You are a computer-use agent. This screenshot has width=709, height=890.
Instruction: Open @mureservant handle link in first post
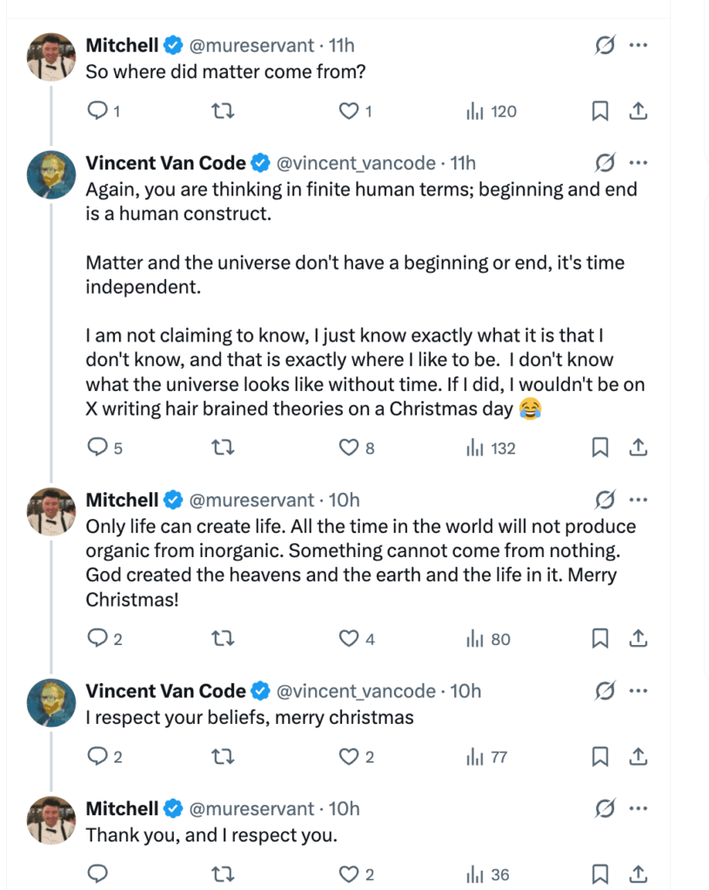tap(252, 46)
